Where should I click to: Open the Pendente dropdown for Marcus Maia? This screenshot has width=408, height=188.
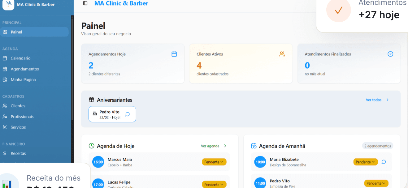[214, 162]
